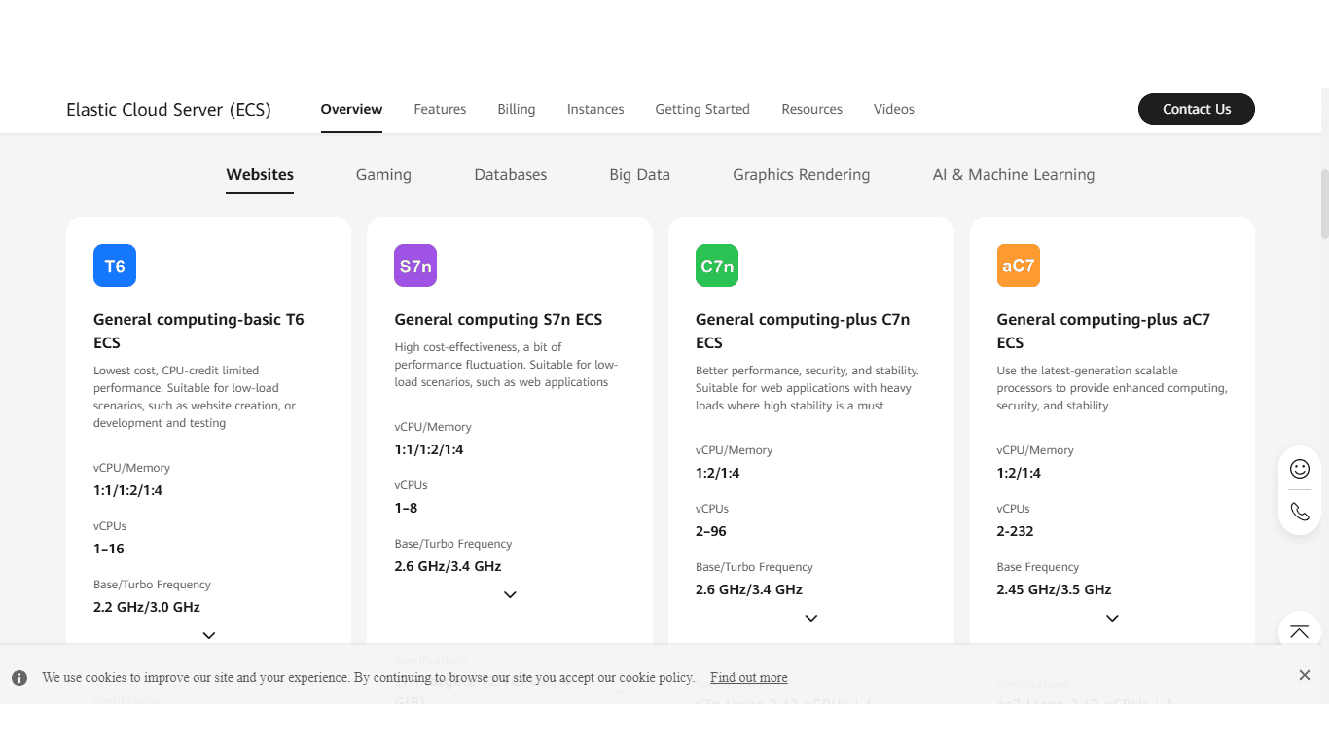Select the Websites scenario tab
1329x747 pixels.
point(260,175)
